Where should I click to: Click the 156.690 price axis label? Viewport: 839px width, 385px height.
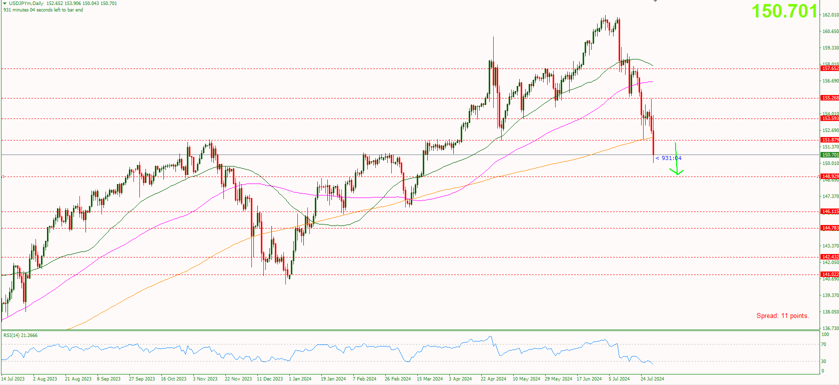pyautogui.click(x=831, y=81)
